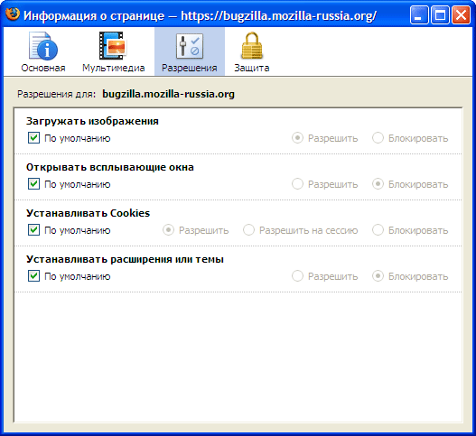Click the Загружать изображения heading

(92, 121)
